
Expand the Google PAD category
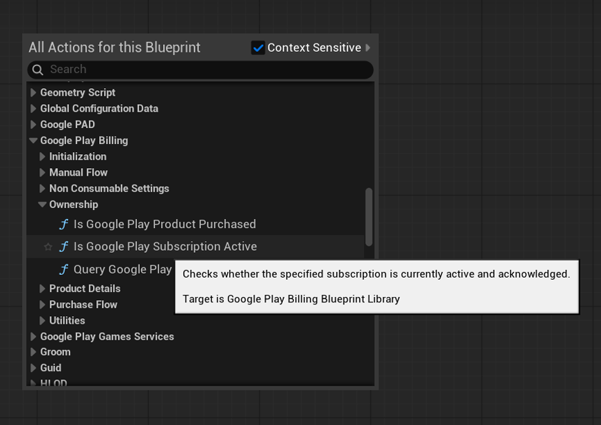coord(33,125)
